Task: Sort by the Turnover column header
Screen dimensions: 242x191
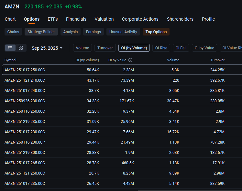Action: click(217, 60)
